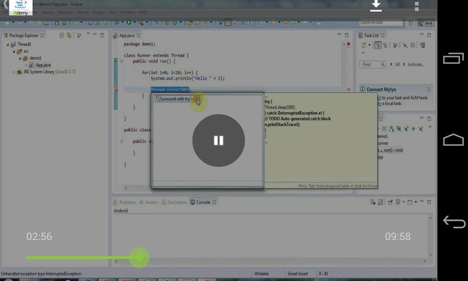Viewport: 468px width, 281px height.
Task: Toggle Sort alphabetically in Outline
Action: click(391, 129)
